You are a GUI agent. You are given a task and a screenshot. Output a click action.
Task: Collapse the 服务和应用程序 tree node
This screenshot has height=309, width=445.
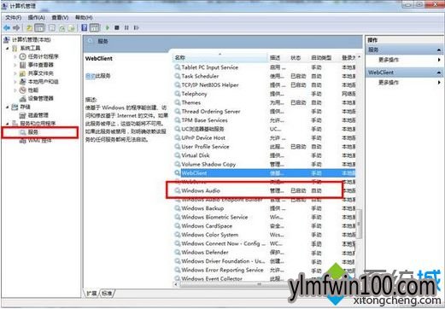pyautogui.click(x=8, y=124)
